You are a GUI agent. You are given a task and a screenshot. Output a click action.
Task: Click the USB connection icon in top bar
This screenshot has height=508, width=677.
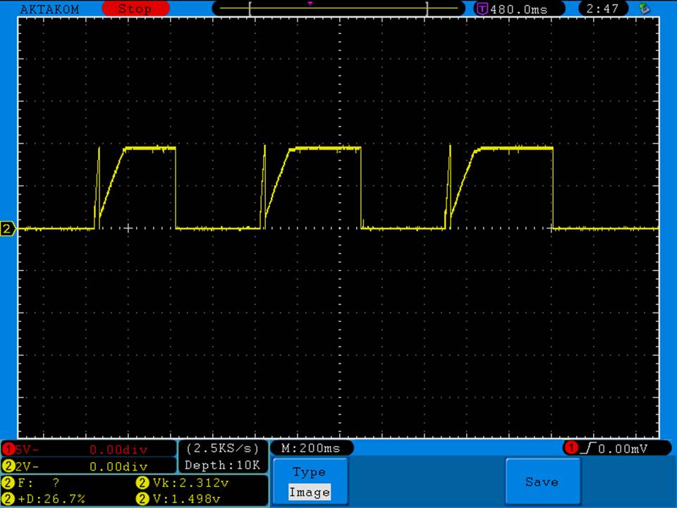click(x=643, y=9)
